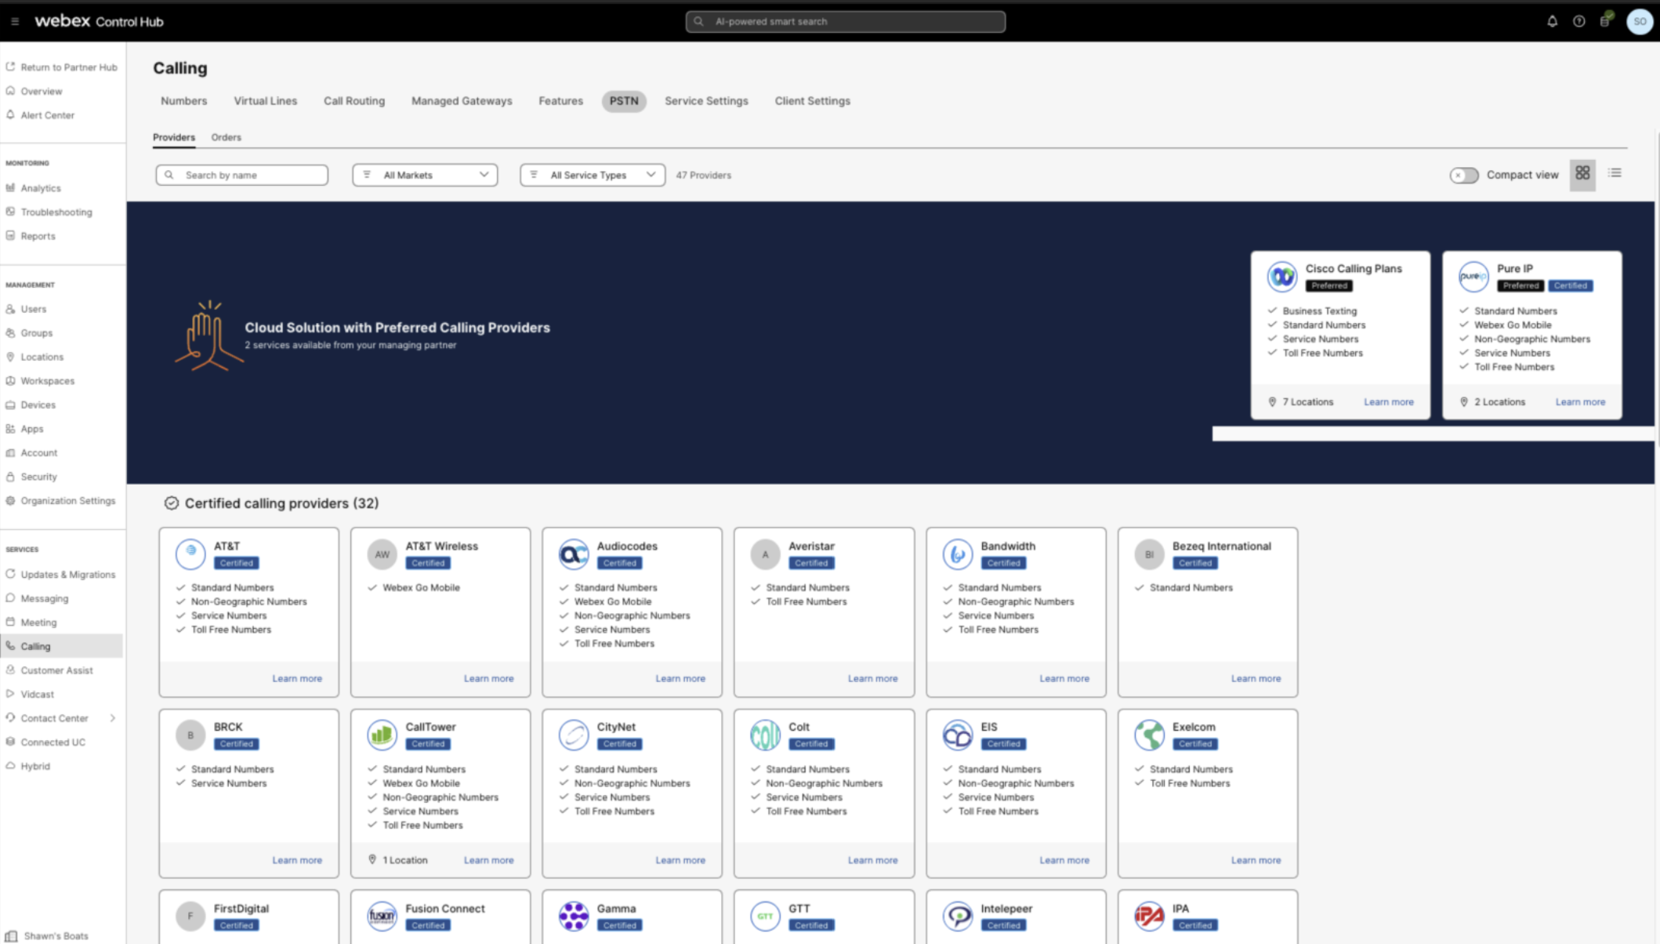Click the Bezeq International BI avatar
The height and width of the screenshot is (944, 1660).
(x=1149, y=554)
